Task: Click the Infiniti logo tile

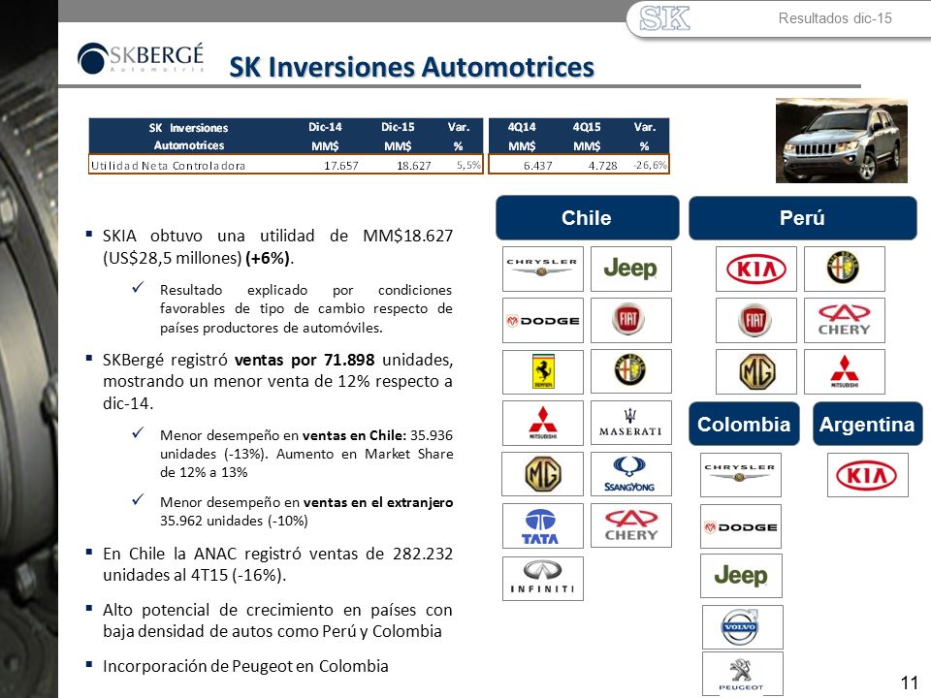Action: coord(543,579)
